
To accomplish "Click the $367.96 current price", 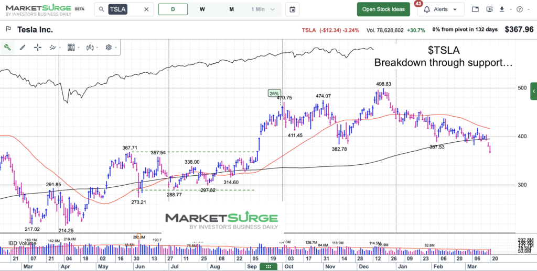I will [x=519, y=30].
